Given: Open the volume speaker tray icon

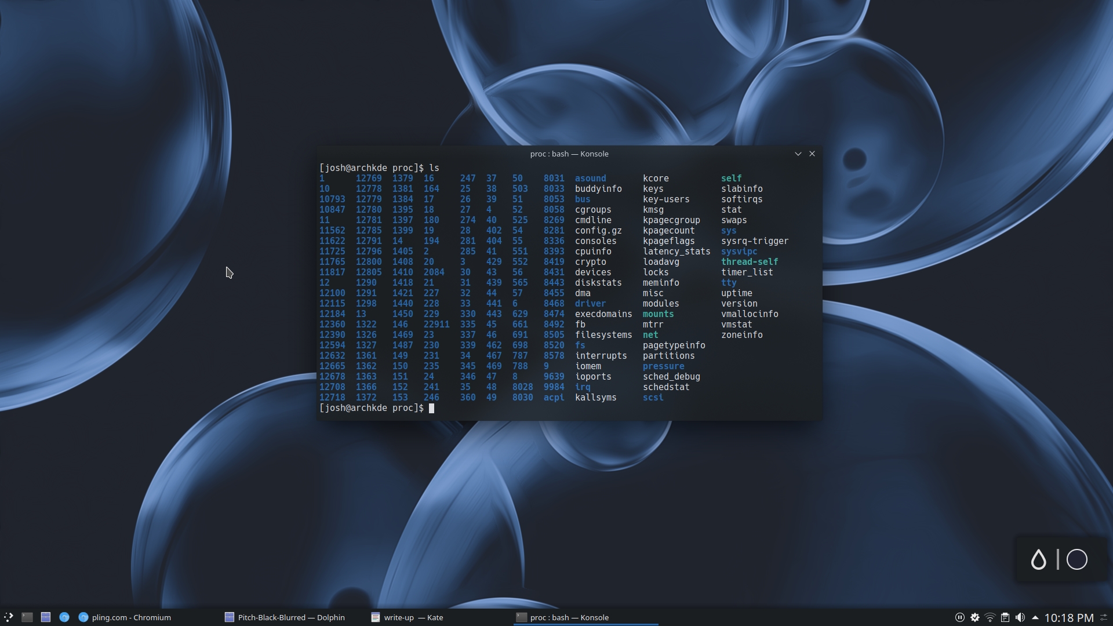Looking at the screenshot, I should [x=1020, y=617].
